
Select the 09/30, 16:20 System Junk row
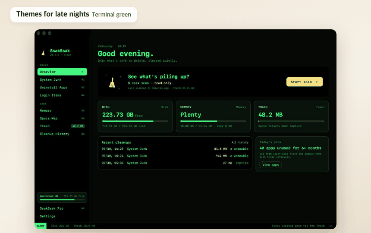[x=175, y=149]
